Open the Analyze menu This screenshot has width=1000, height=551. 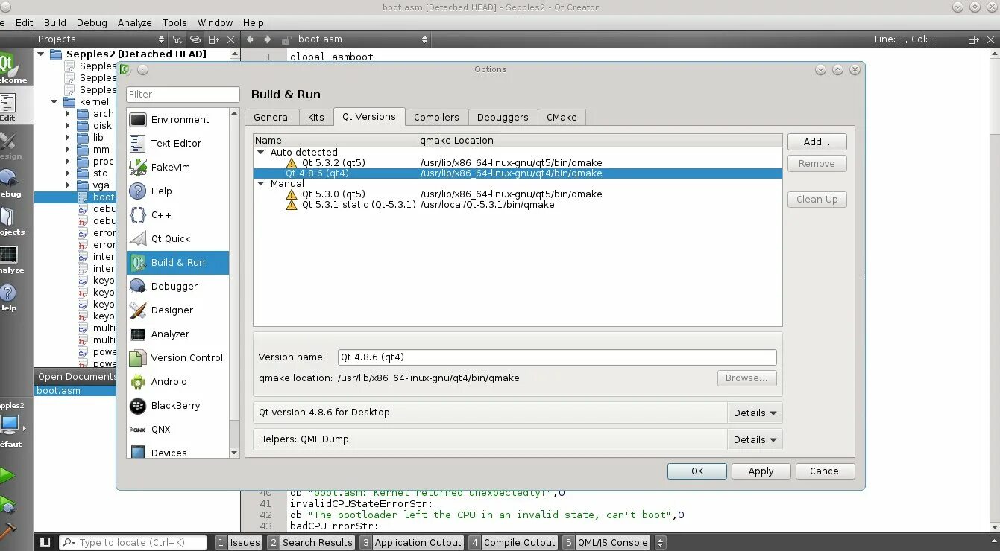[134, 22]
